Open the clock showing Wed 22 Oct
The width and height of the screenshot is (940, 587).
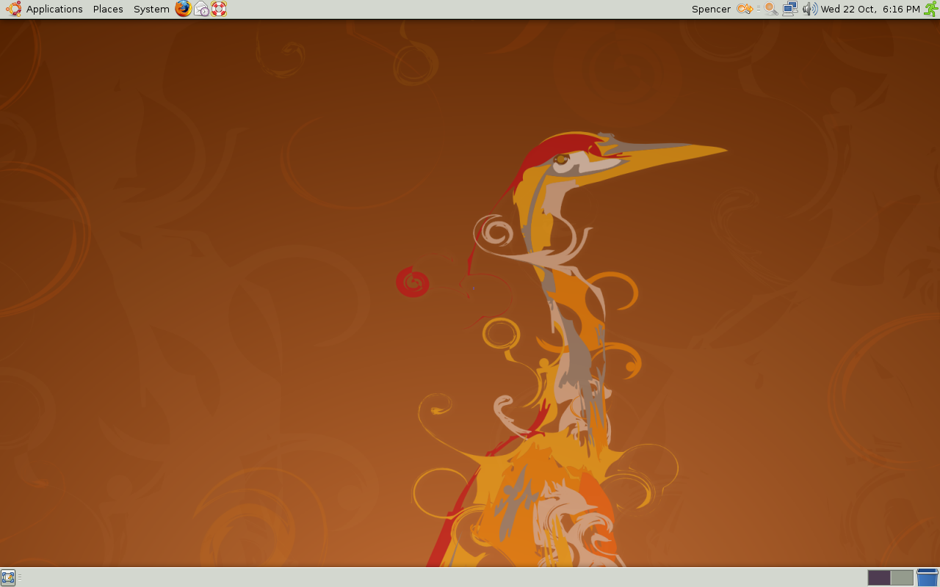(x=870, y=9)
